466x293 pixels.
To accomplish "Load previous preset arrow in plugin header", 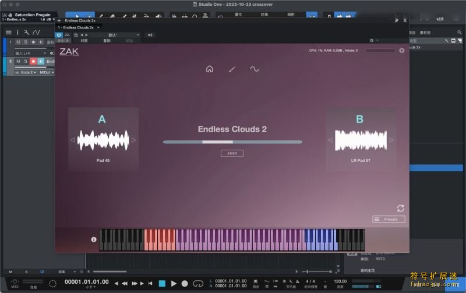I will tap(82, 35).
